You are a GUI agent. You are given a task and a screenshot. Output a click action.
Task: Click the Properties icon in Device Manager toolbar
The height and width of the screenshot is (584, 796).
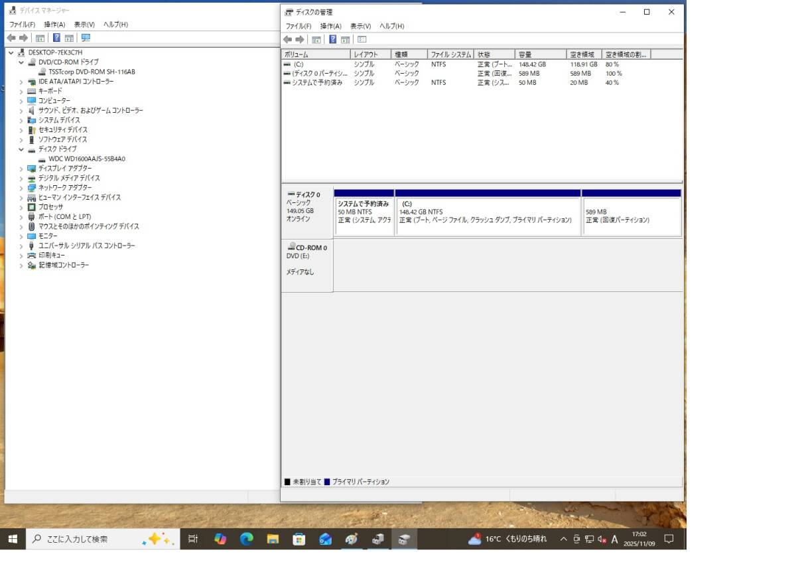pyautogui.click(x=69, y=38)
